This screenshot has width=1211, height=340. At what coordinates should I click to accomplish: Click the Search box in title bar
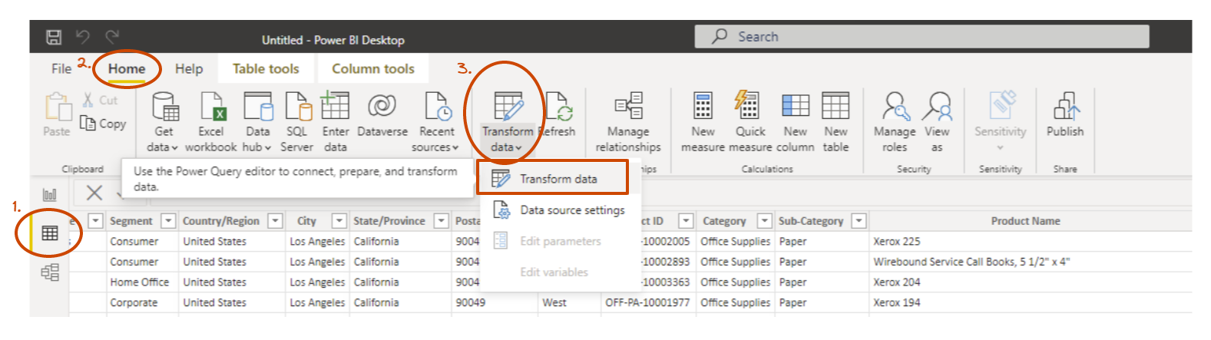[x=921, y=37]
